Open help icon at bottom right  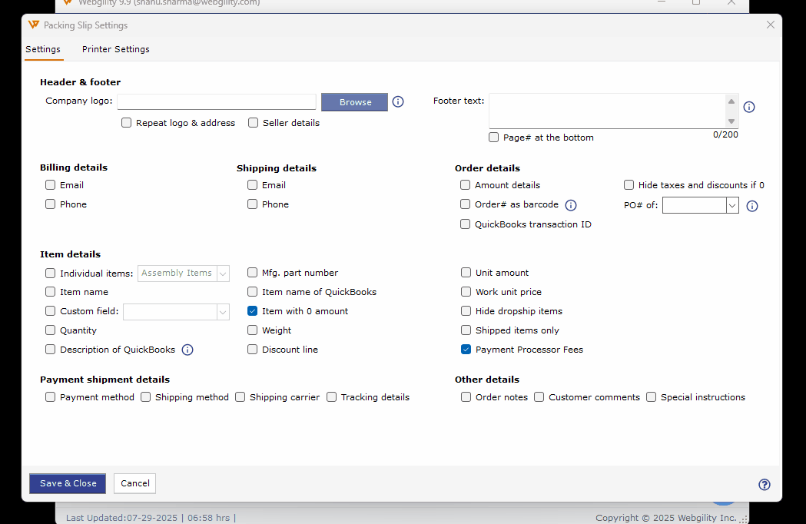tap(765, 484)
